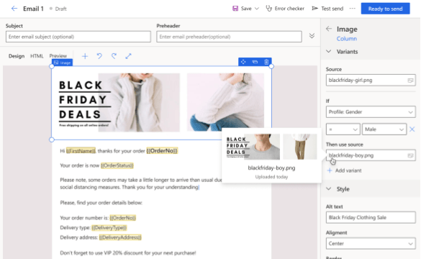Click the Ready to send button
The image size is (421, 259).
385,9
